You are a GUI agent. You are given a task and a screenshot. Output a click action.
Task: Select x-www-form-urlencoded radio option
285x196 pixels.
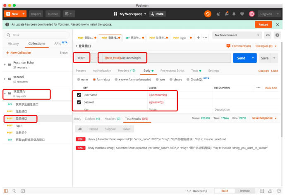[116, 79]
